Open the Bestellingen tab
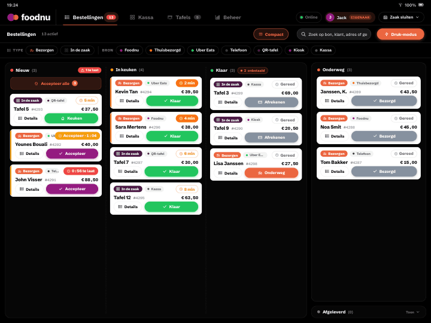Viewport: 431px width, 323px height. click(x=90, y=17)
